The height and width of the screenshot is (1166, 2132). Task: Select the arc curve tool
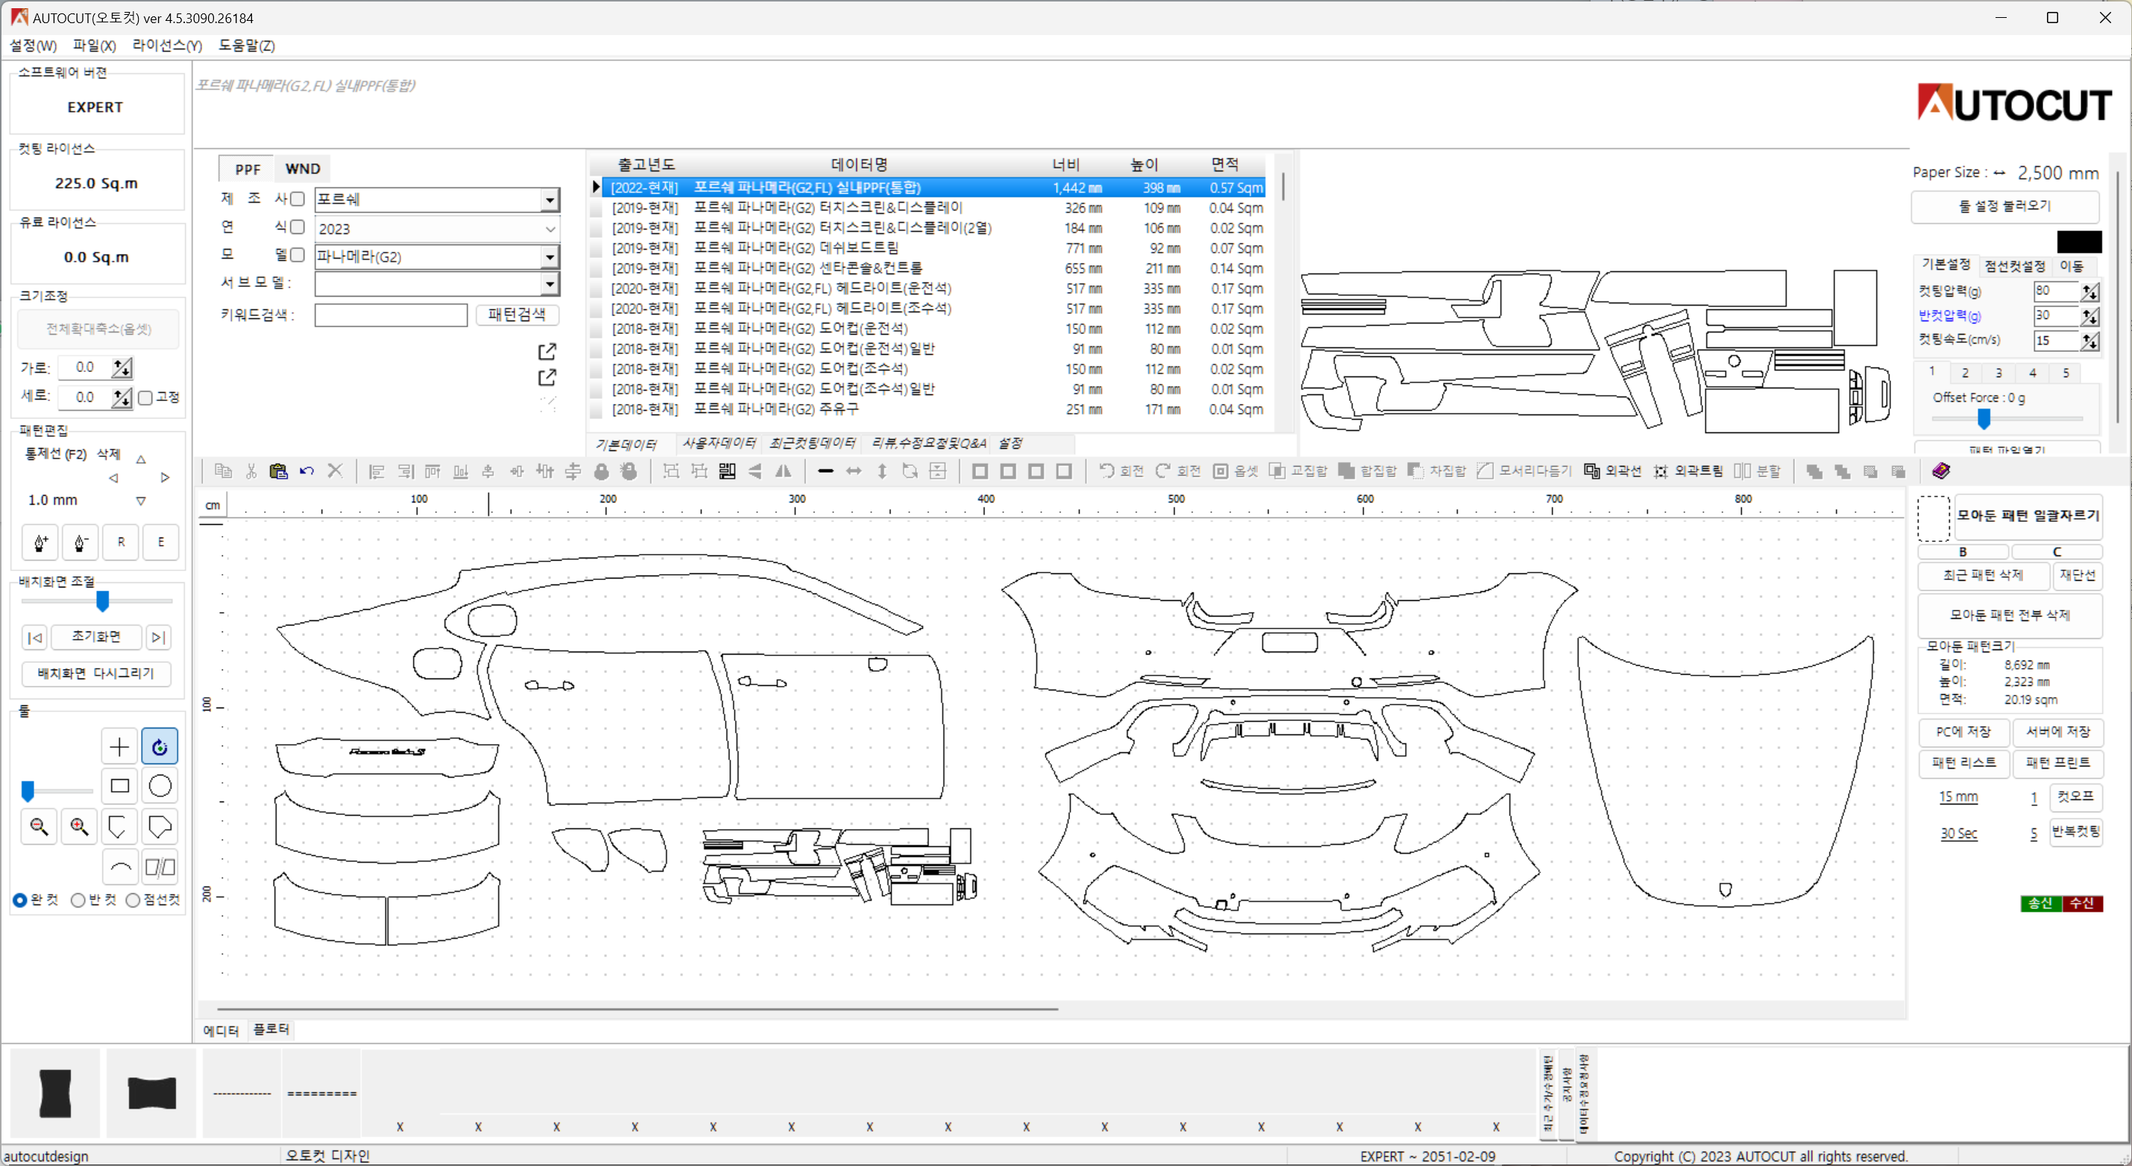point(120,866)
